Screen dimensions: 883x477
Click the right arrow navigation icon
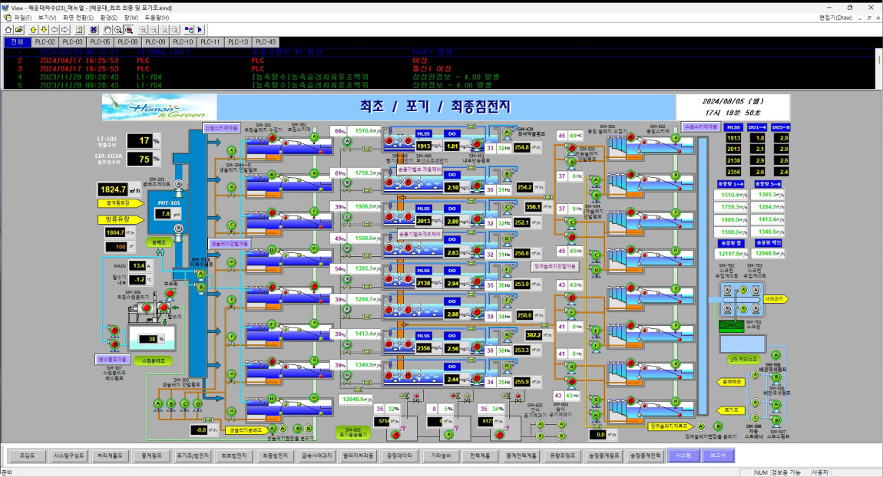(65, 29)
